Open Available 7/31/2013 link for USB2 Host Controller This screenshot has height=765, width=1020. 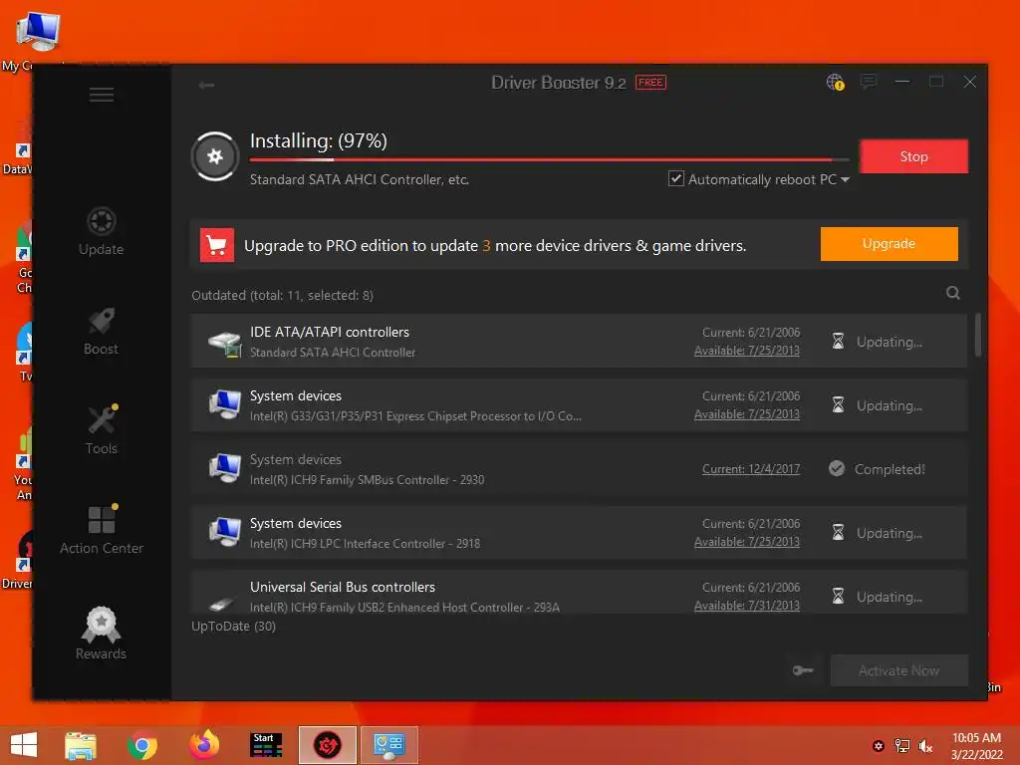[x=747, y=606]
